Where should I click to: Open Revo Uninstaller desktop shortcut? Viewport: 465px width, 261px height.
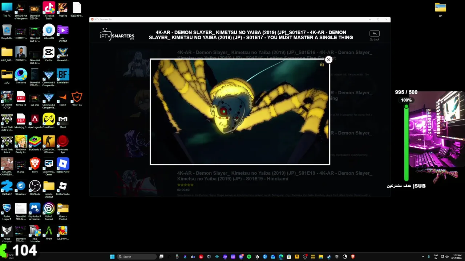point(35,234)
